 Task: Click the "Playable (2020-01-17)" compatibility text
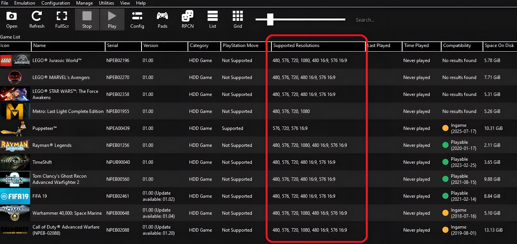point(463,145)
